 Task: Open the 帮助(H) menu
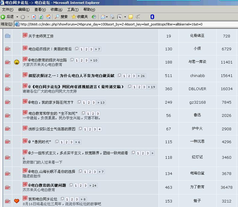point(89,10)
